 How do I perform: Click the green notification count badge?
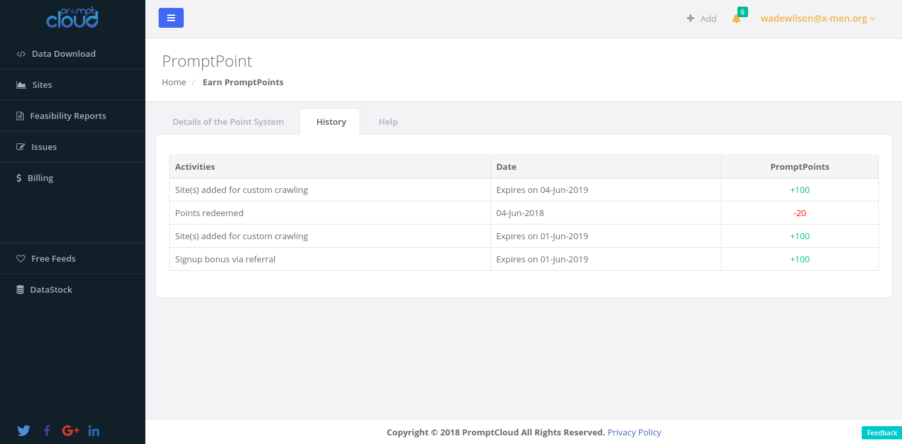click(x=743, y=12)
